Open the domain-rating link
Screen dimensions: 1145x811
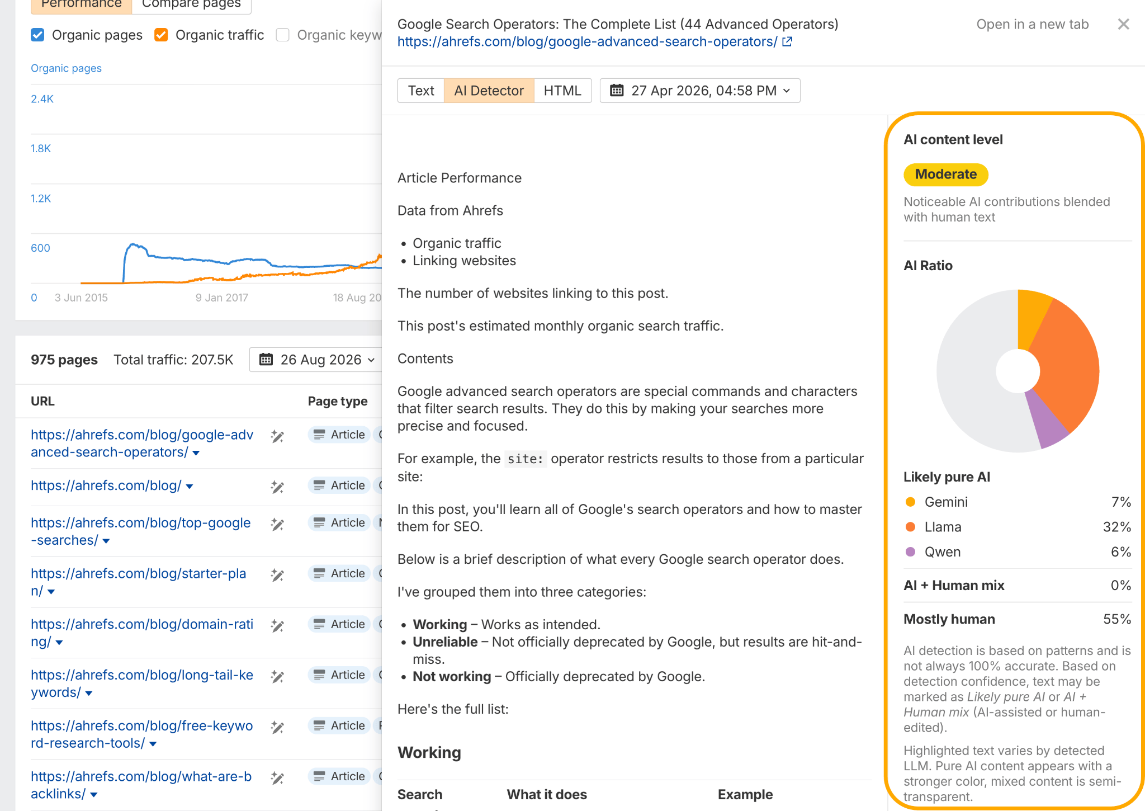[142, 633]
